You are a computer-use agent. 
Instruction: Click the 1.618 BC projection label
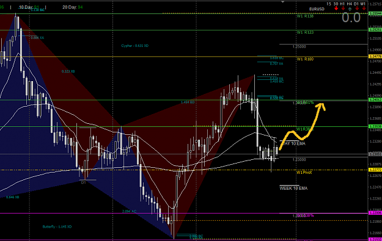pos(277,58)
